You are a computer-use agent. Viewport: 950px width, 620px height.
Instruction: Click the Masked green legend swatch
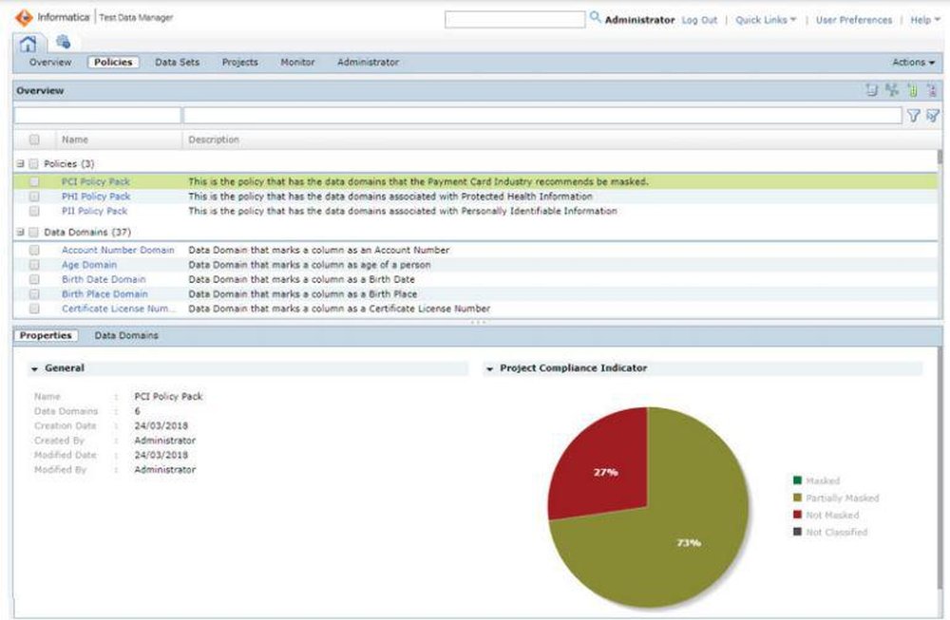[797, 480]
